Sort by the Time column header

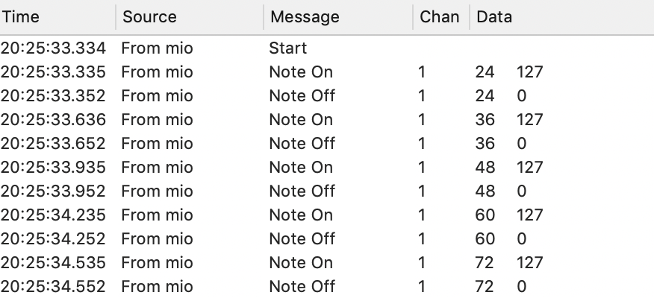coord(57,17)
